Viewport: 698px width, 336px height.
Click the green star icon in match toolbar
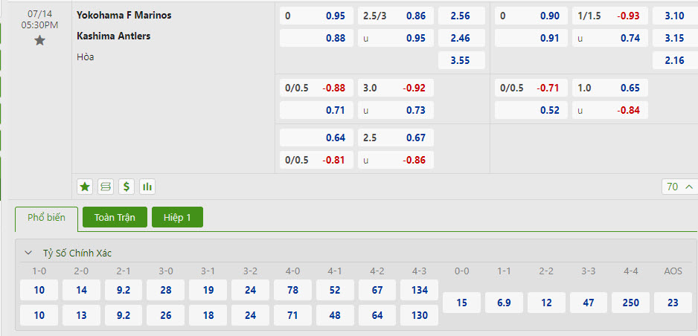tap(85, 187)
